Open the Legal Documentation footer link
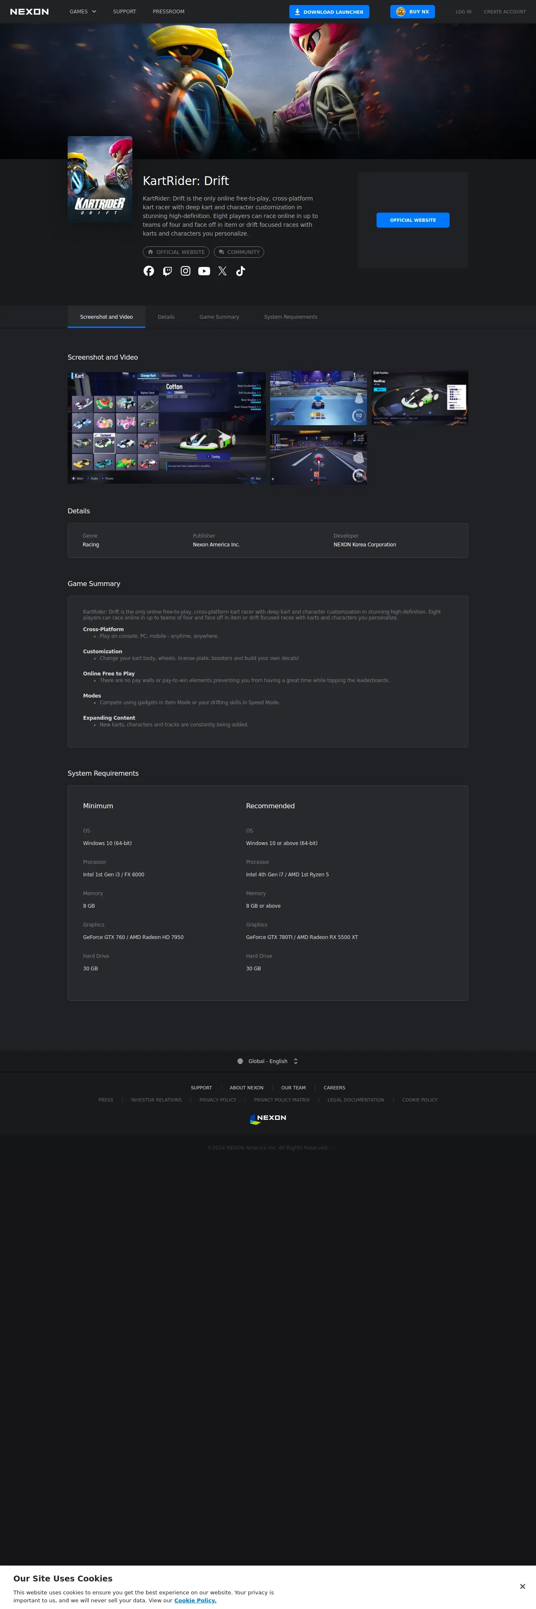 (x=356, y=1100)
